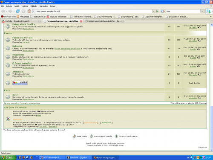Open the Historia menu
This screenshot has height=160, width=213.
click(x=25, y=6)
